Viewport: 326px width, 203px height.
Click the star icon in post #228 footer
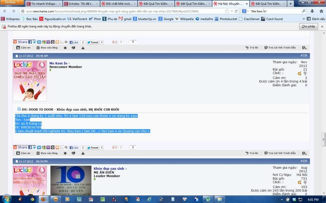tap(65, 153)
